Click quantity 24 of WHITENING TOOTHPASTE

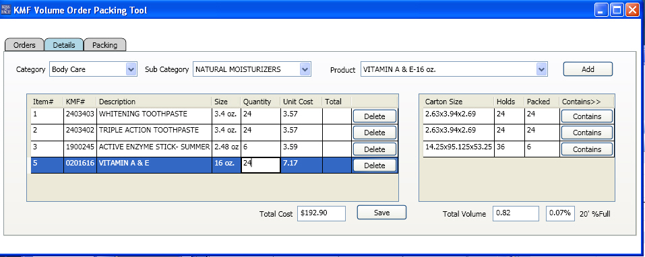[x=260, y=116]
